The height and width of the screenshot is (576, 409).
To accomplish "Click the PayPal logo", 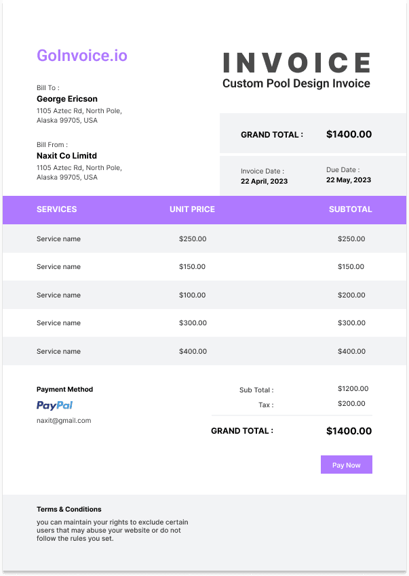I will click(54, 405).
